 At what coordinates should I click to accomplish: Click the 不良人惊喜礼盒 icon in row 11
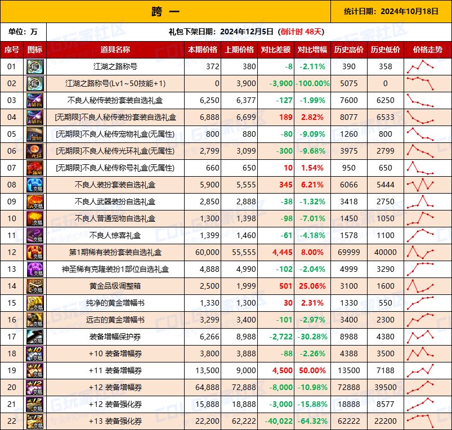click(35, 235)
